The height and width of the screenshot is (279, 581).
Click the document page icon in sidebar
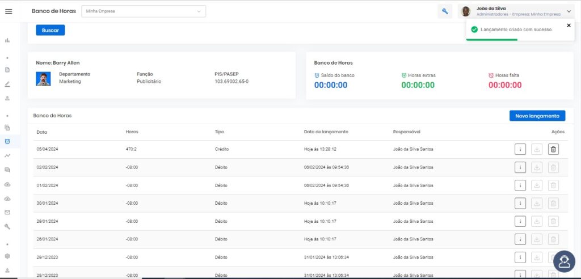pos(7,70)
